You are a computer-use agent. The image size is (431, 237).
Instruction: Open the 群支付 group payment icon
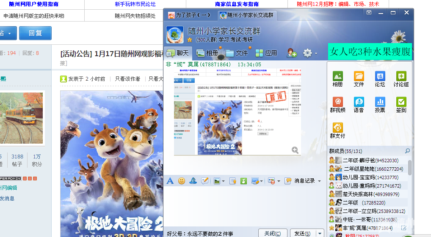(337, 131)
